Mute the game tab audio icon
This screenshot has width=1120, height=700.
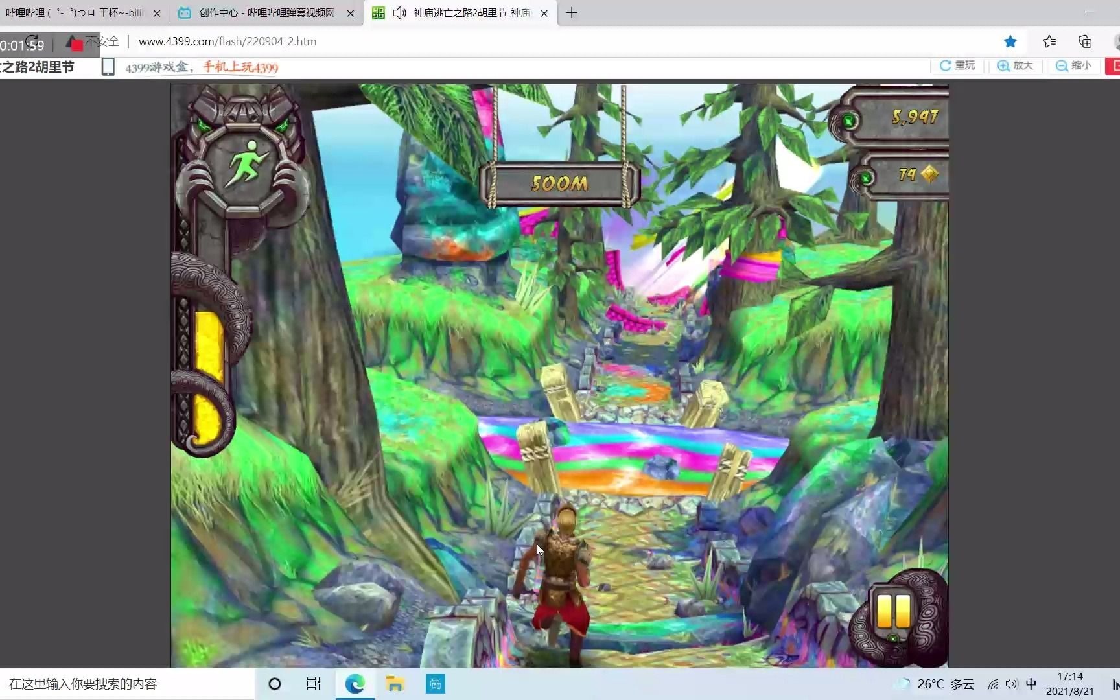pyautogui.click(x=400, y=13)
